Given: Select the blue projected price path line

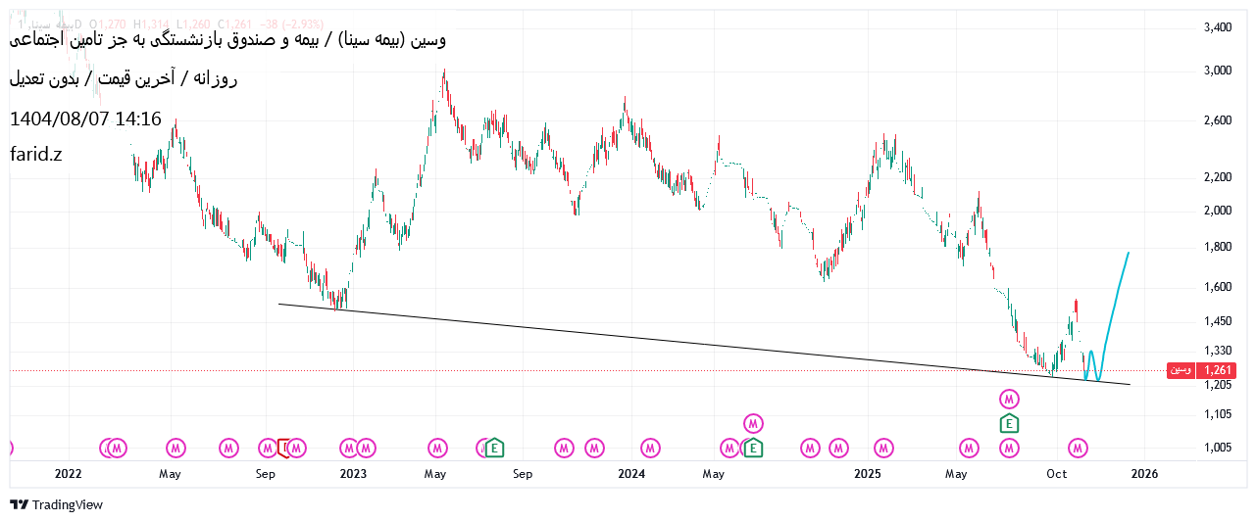Looking at the screenshot, I should tap(1118, 294).
